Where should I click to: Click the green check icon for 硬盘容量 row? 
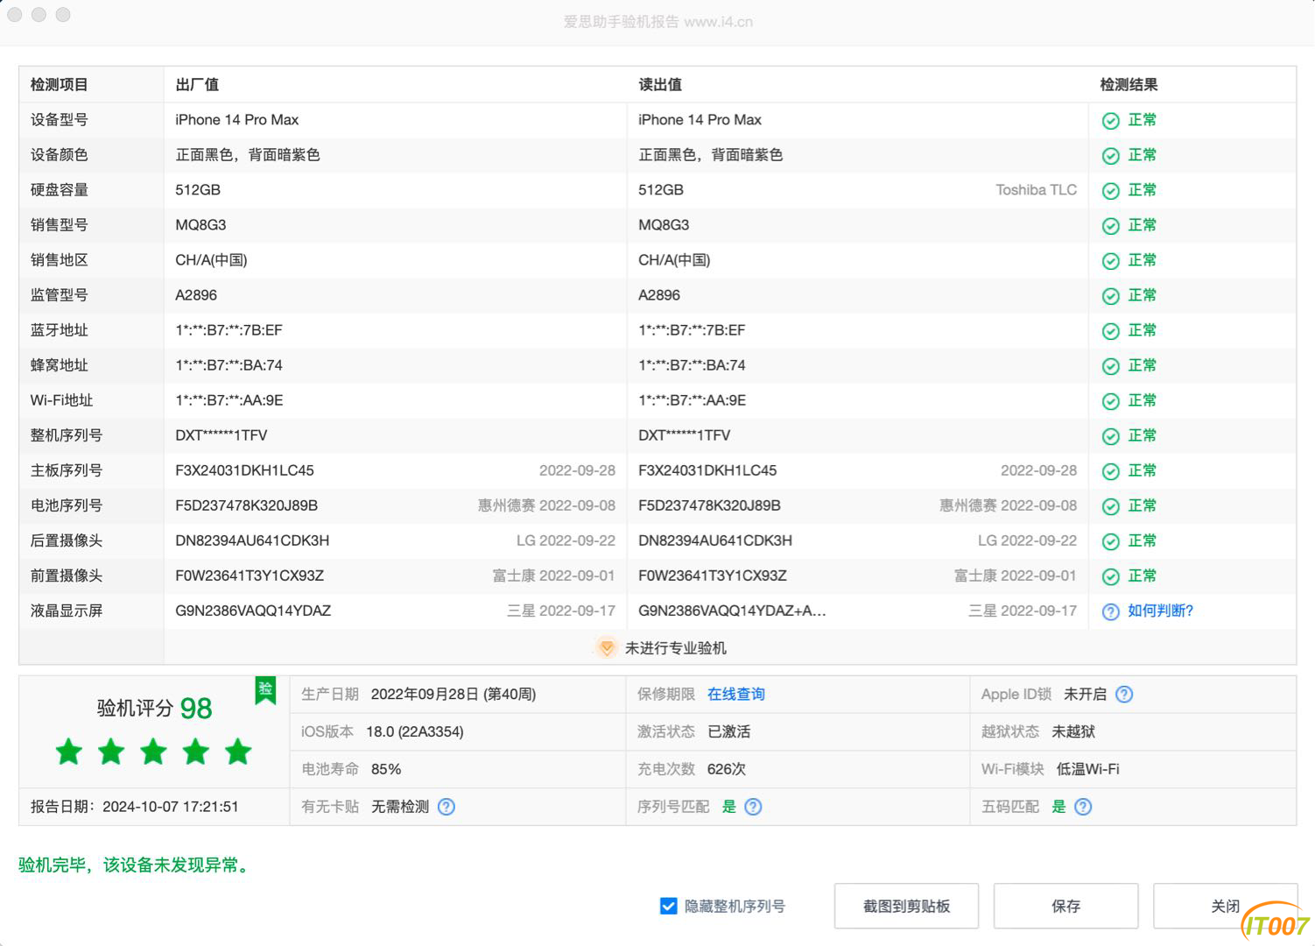1110,191
